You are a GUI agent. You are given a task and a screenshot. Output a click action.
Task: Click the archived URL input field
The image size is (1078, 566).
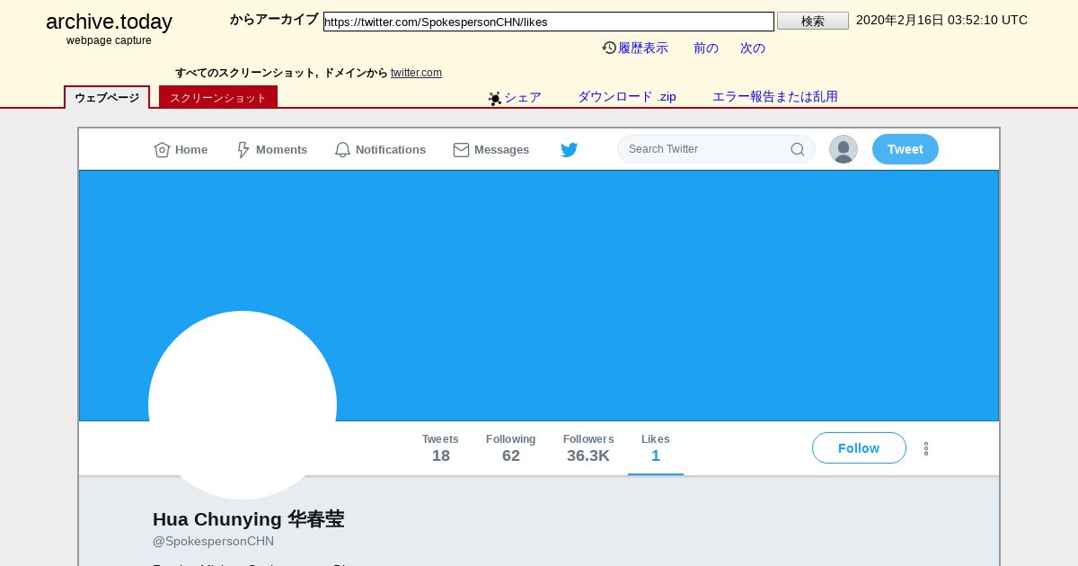point(549,22)
